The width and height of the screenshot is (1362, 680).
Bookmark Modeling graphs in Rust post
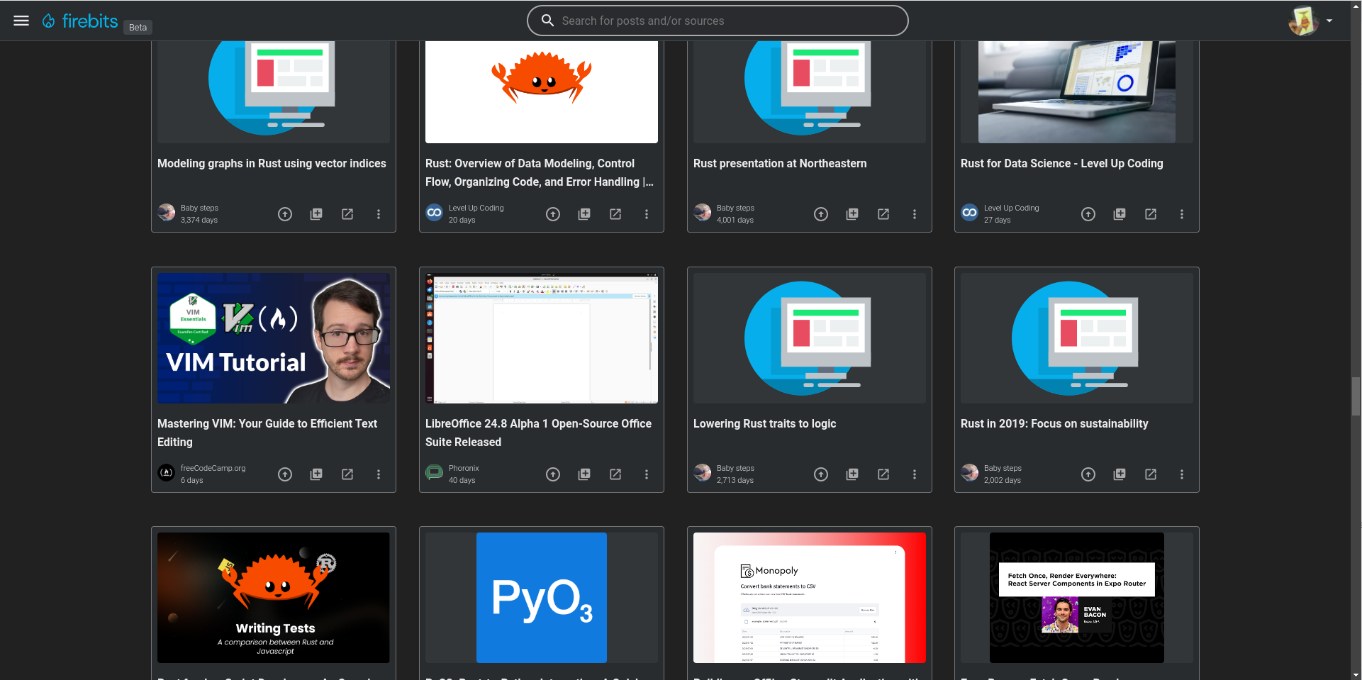click(316, 214)
